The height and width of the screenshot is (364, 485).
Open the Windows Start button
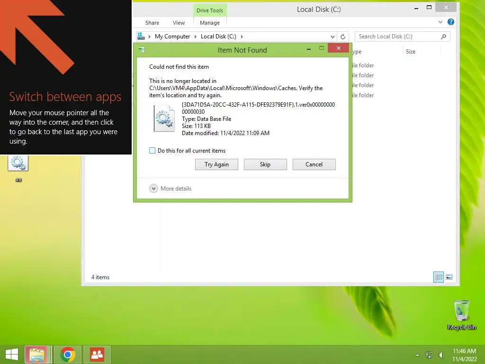coord(12,355)
